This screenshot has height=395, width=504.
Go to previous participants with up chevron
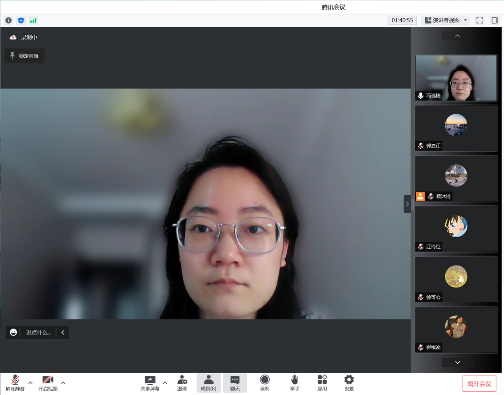458,36
